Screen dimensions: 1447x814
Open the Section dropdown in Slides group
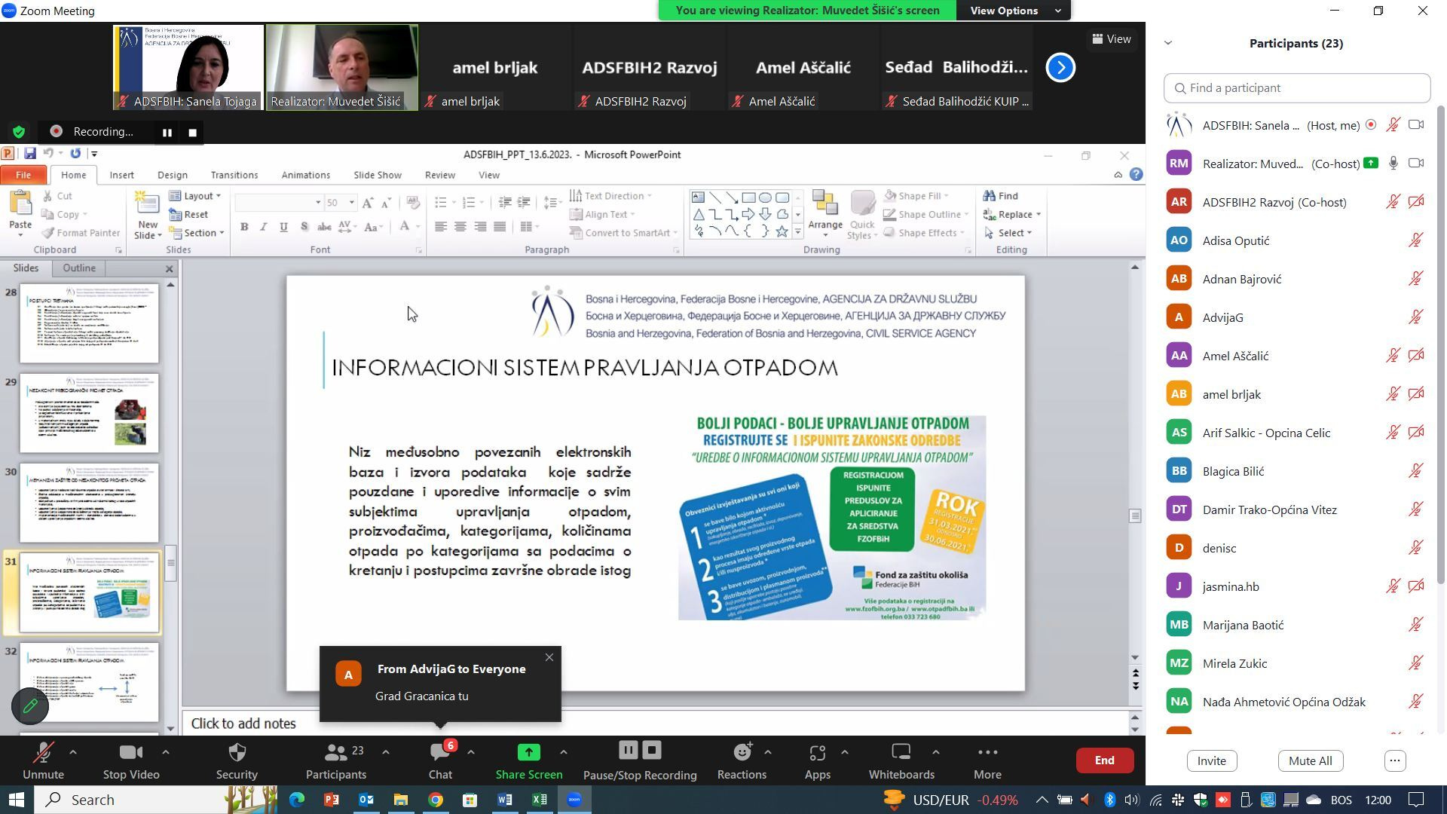click(196, 233)
